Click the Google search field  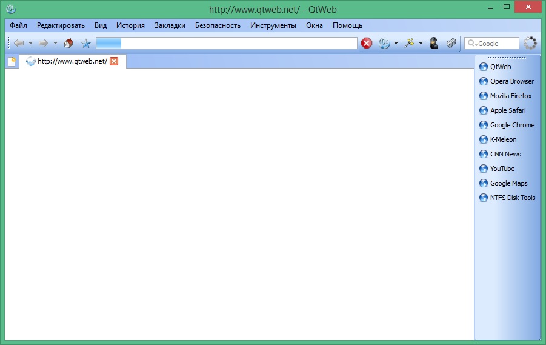click(x=491, y=43)
